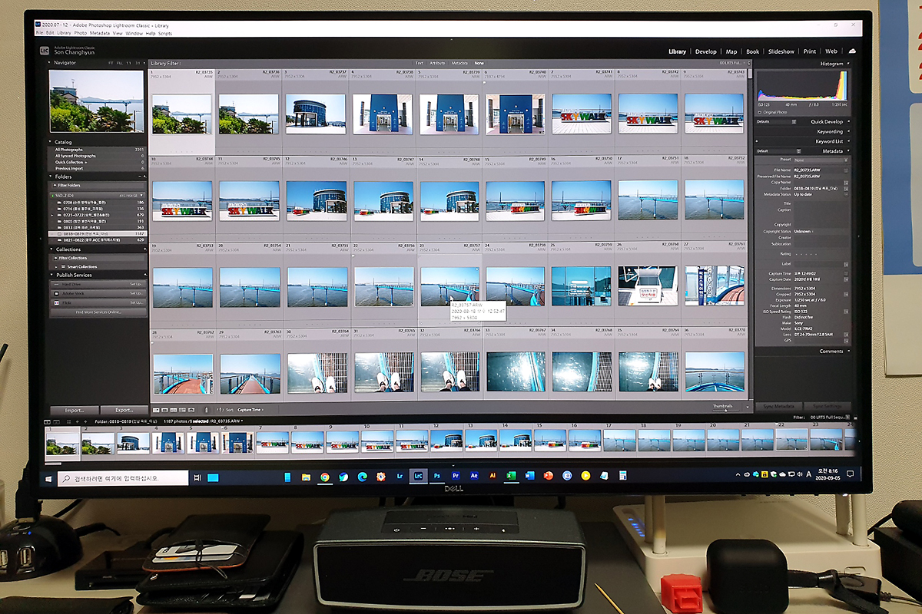This screenshot has width=922, height=614.
Task: Click the Task View taskbar icon
Action: tap(197, 477)
